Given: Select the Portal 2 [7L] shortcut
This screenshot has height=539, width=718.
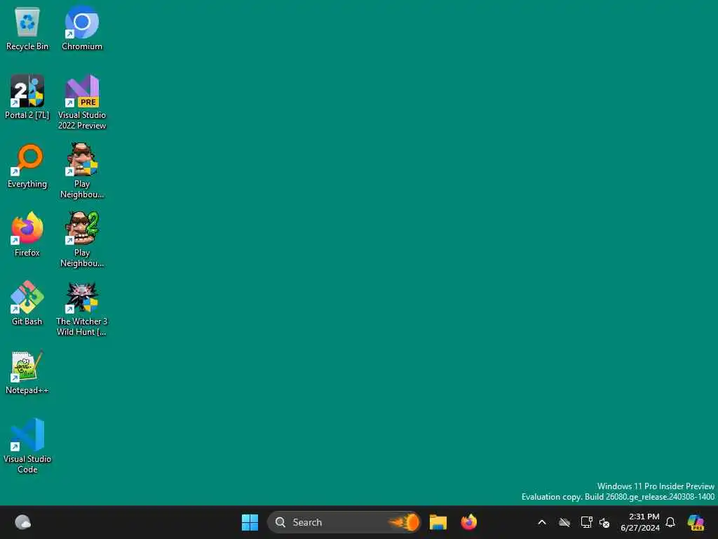Looking at the screenshot, I should point(27,97).
